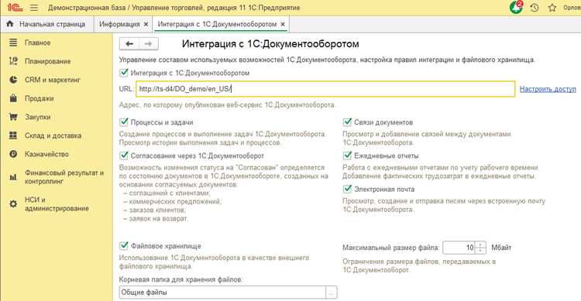
Task: Click the maximum file size value field
Action: pyautogui.click(x=459, y=248)
